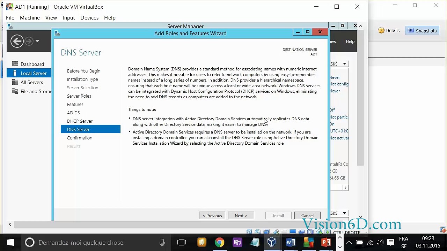Click Server Manager scrollbar down arrow
The width and height of the screenshot is (447, 251).
pyautogui.click(x=360, y=217)
